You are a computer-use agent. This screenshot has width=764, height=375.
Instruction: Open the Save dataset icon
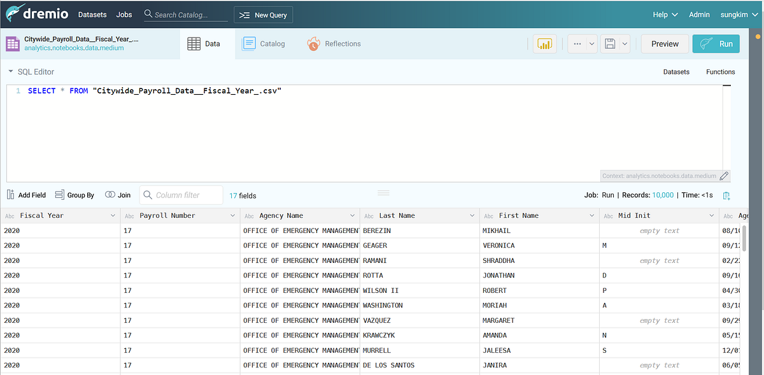pos(609,43)
